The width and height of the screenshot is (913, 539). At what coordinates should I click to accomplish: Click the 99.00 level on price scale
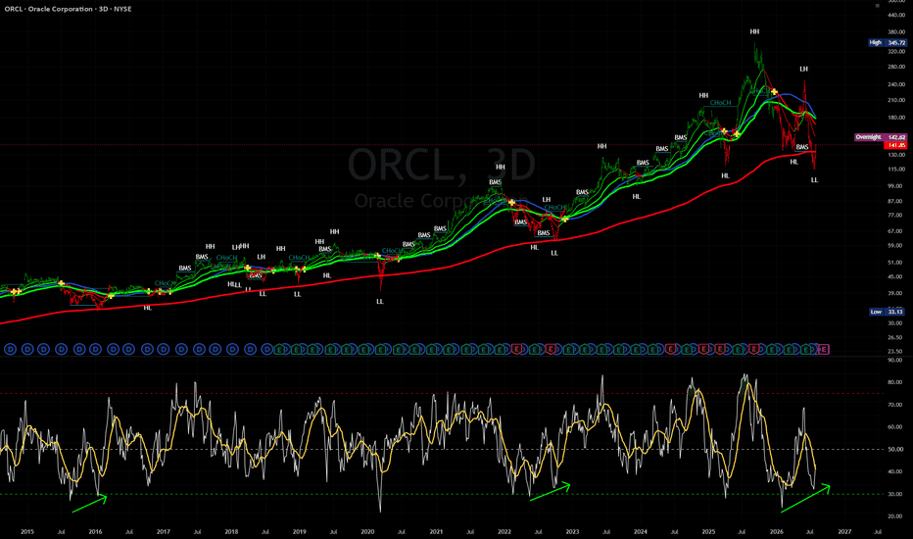click(896, 186)
